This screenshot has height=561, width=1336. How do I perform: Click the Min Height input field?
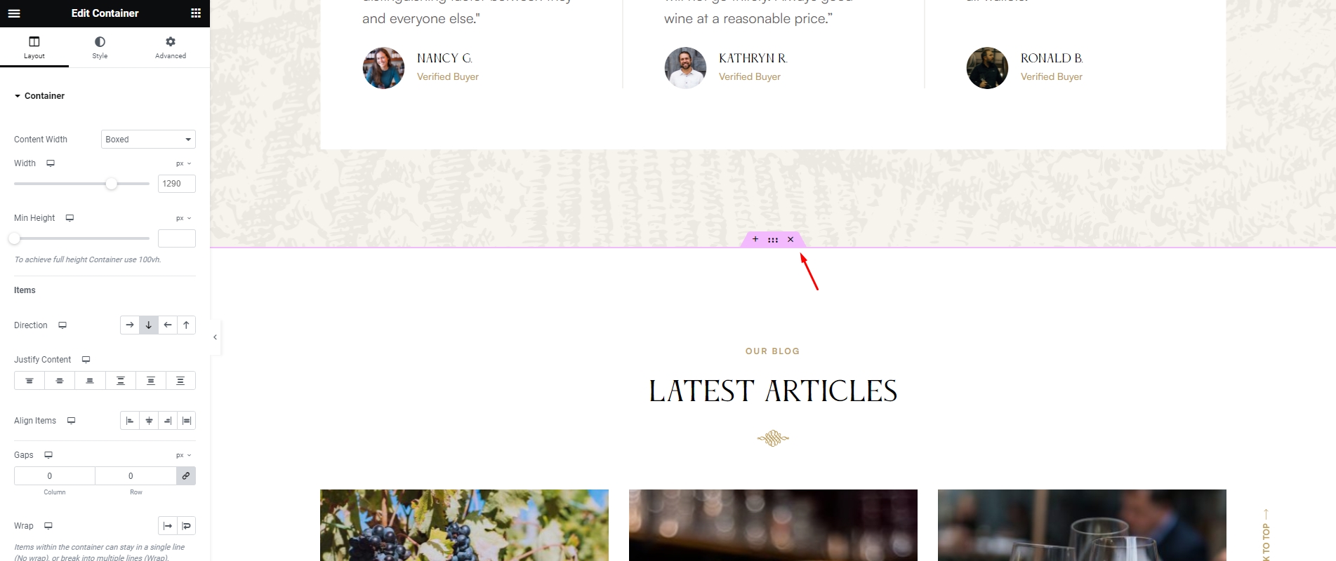(177, 238)
